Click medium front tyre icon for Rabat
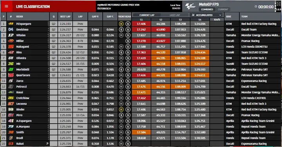This screenshot has height=147, width=282. pyautogui.click(x=121, y=144)
